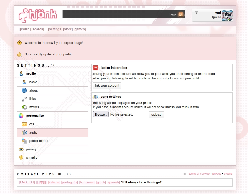
Task: Click the 'Successfully updated your profile.' message
Action: (x=48, y=54)
